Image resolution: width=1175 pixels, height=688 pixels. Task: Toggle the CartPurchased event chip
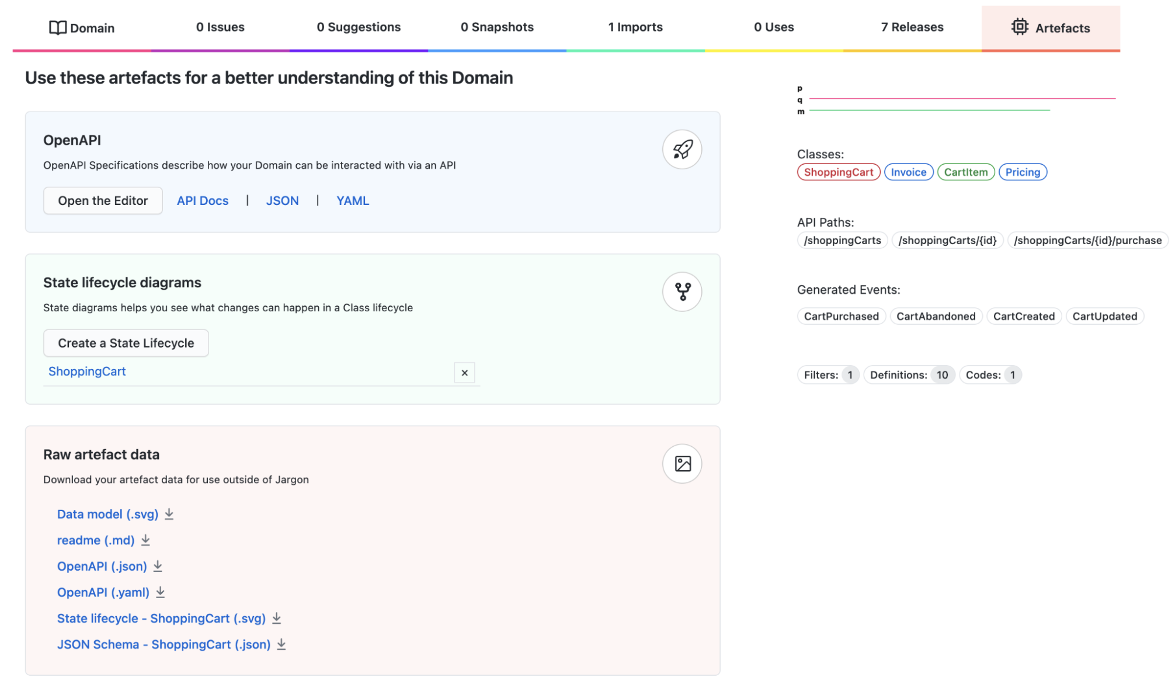point(841,316)
